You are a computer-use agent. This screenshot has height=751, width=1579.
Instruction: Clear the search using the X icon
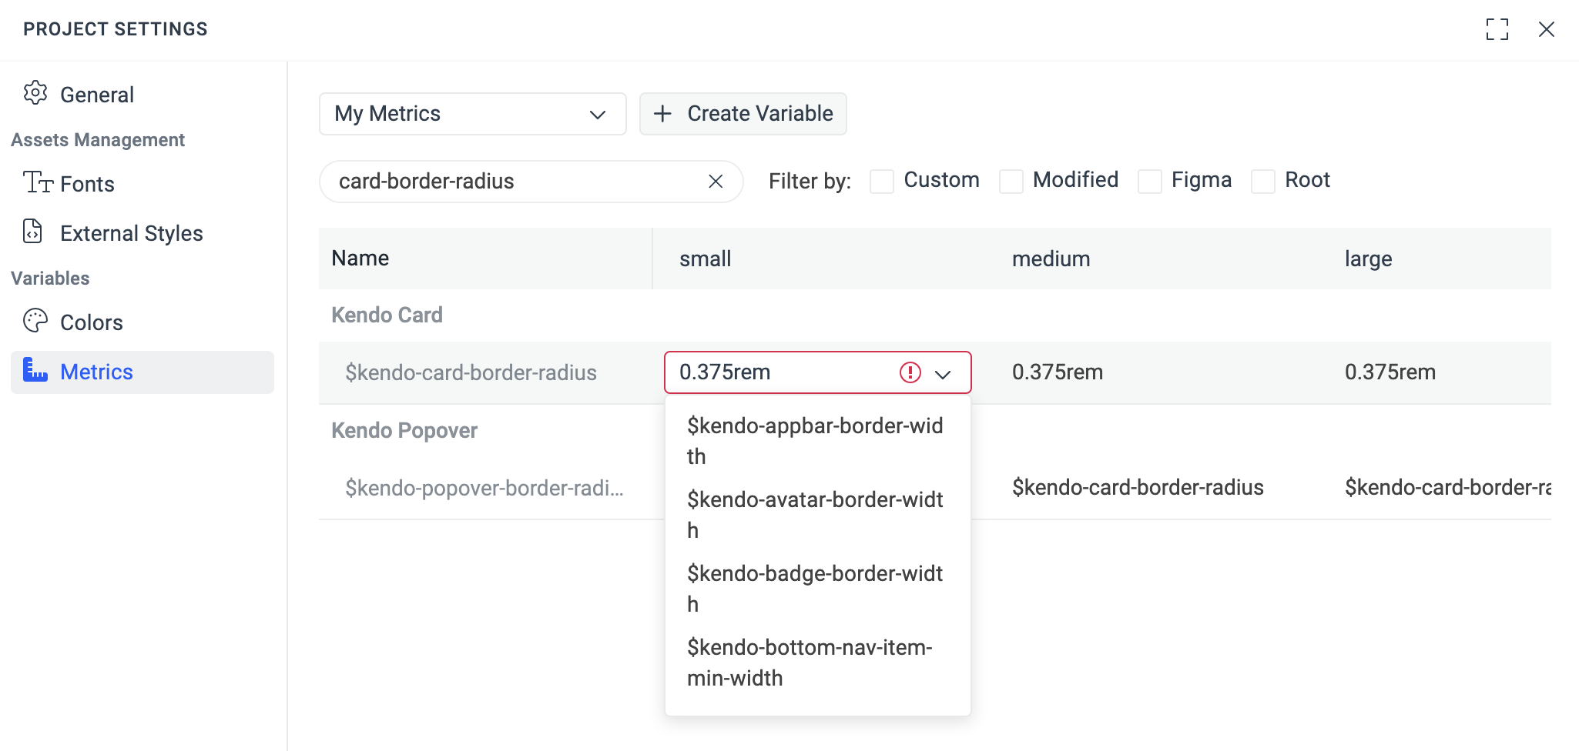716,182
